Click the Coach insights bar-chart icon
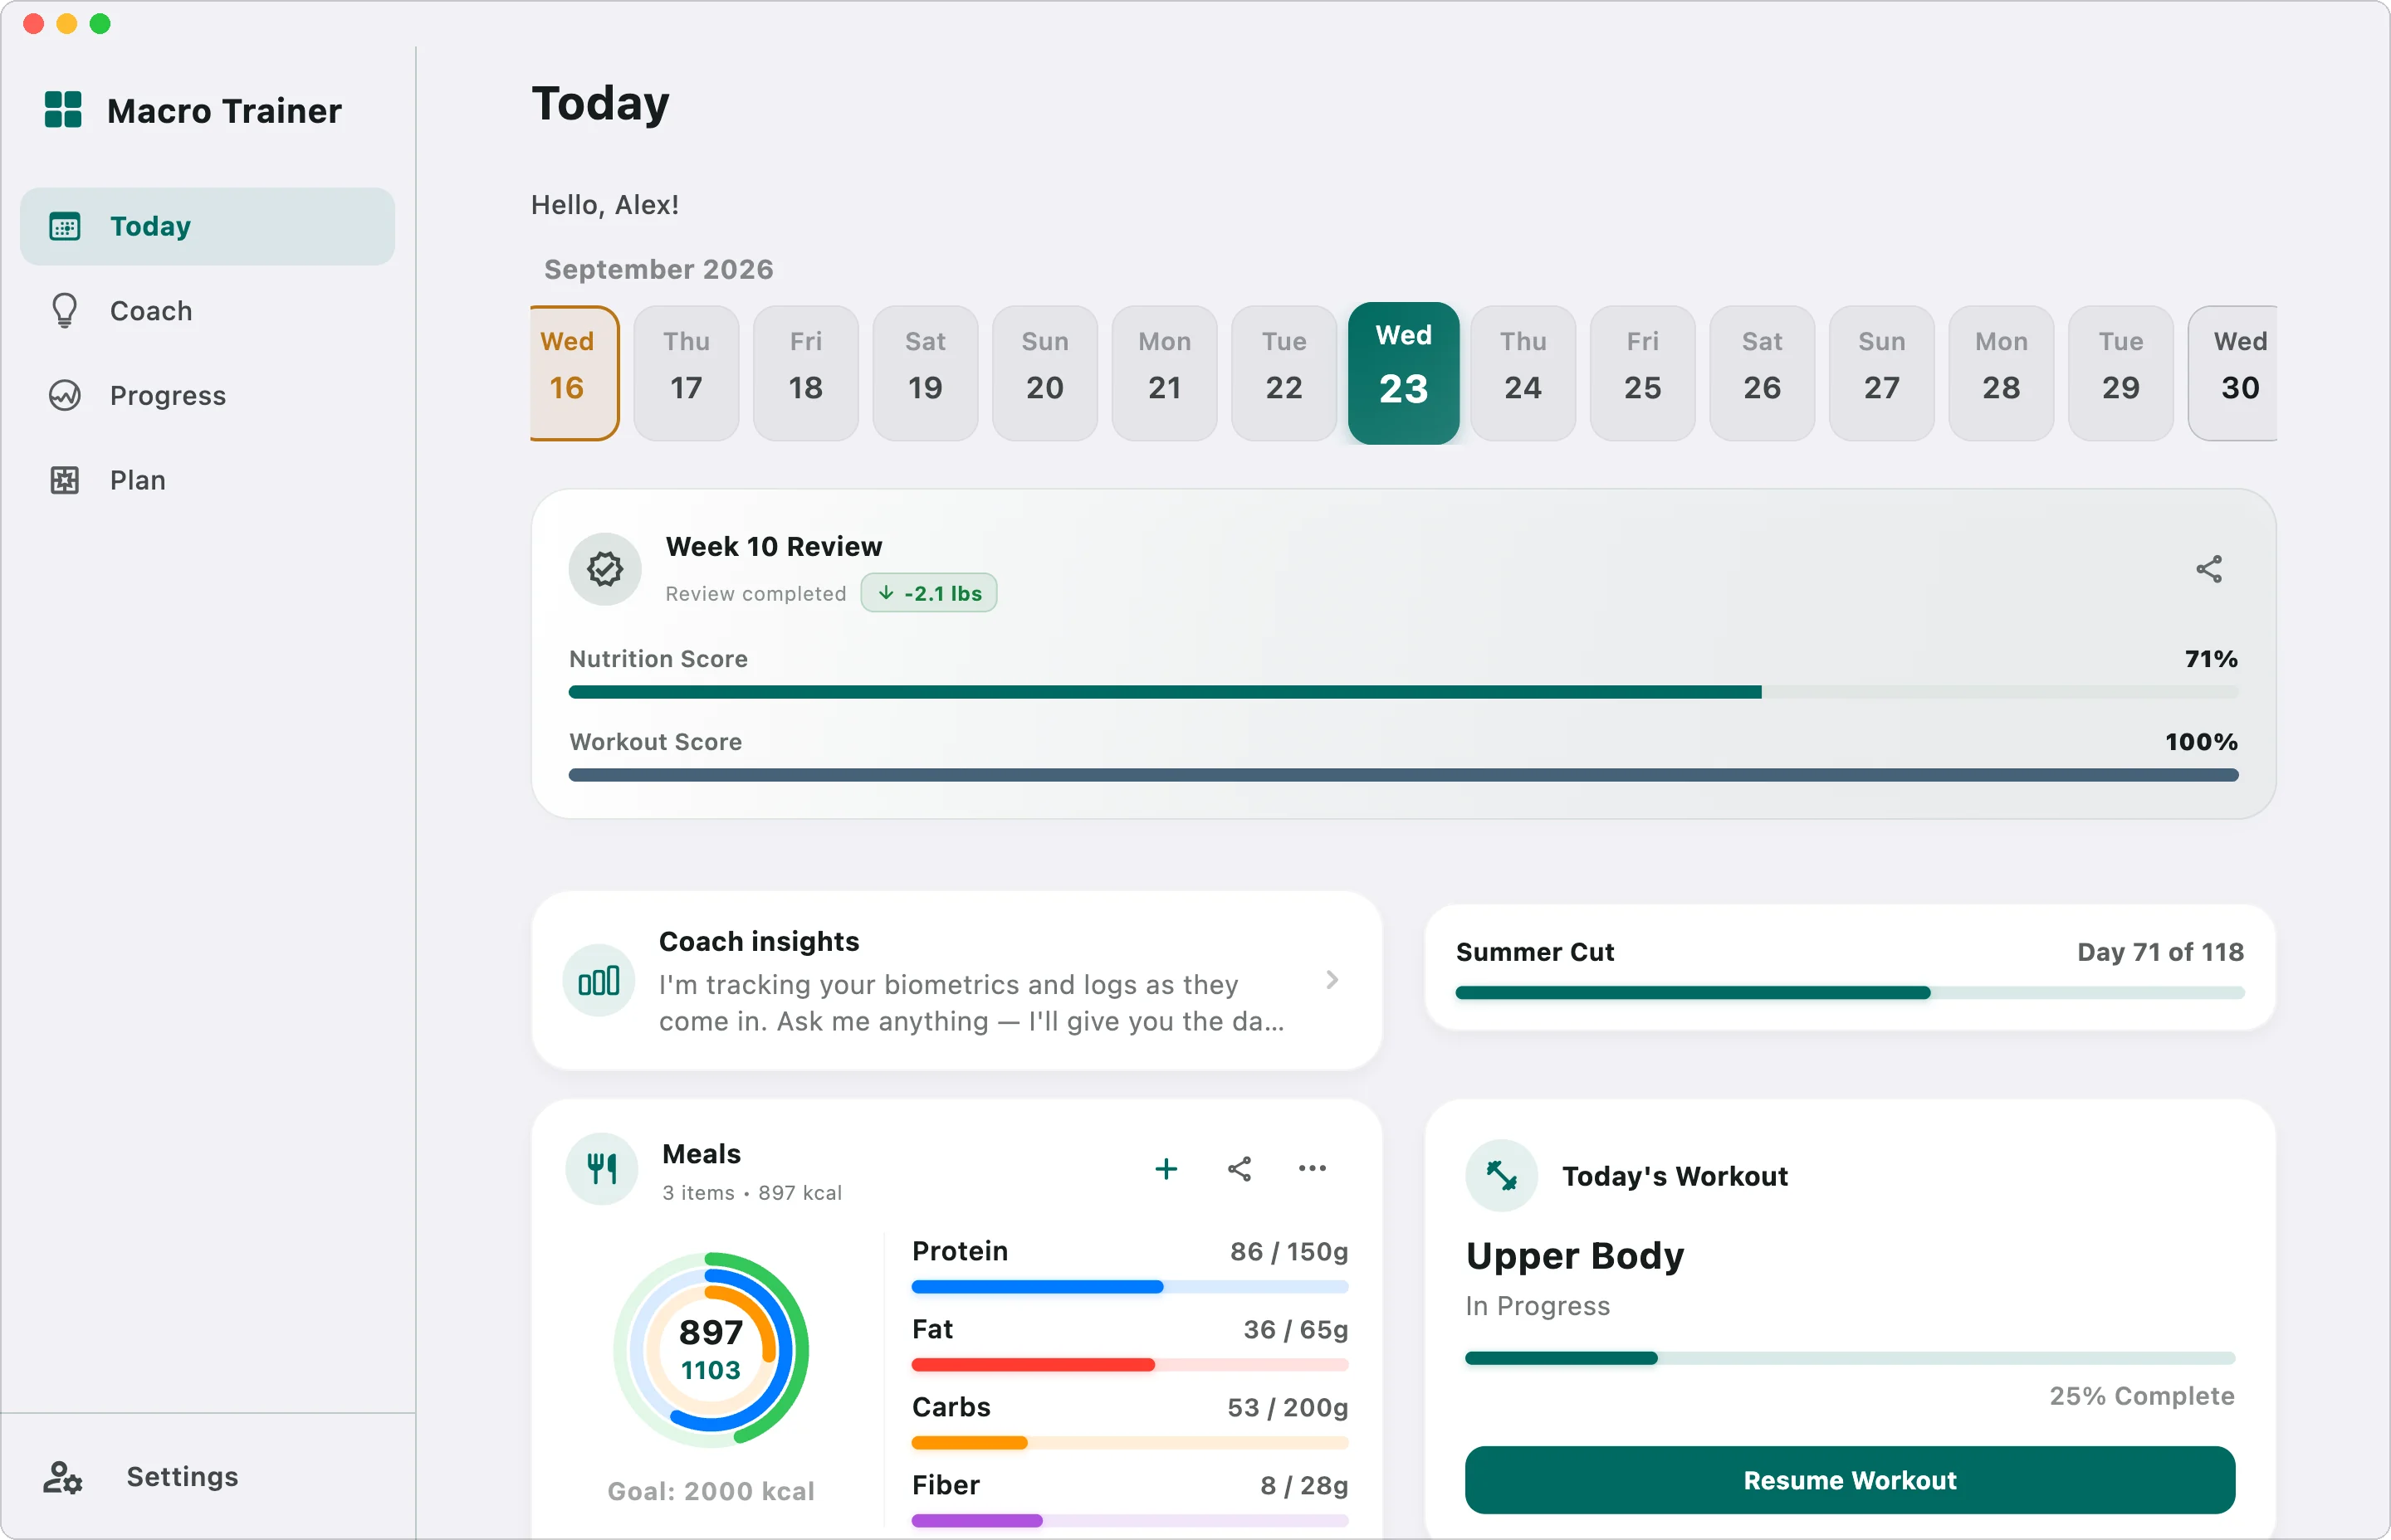The height and width of the screenshot is (1540, 2391). point(599,981)
